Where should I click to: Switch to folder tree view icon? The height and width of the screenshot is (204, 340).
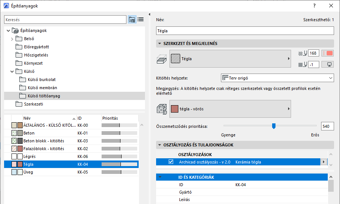132,20
